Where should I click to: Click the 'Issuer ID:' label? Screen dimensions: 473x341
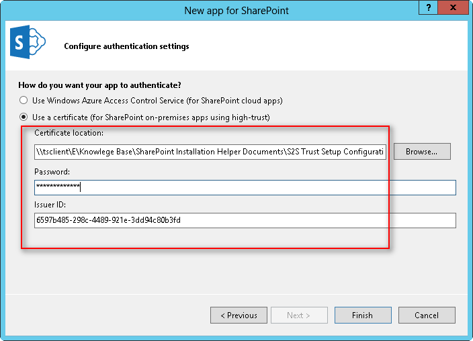pos(52,205)
